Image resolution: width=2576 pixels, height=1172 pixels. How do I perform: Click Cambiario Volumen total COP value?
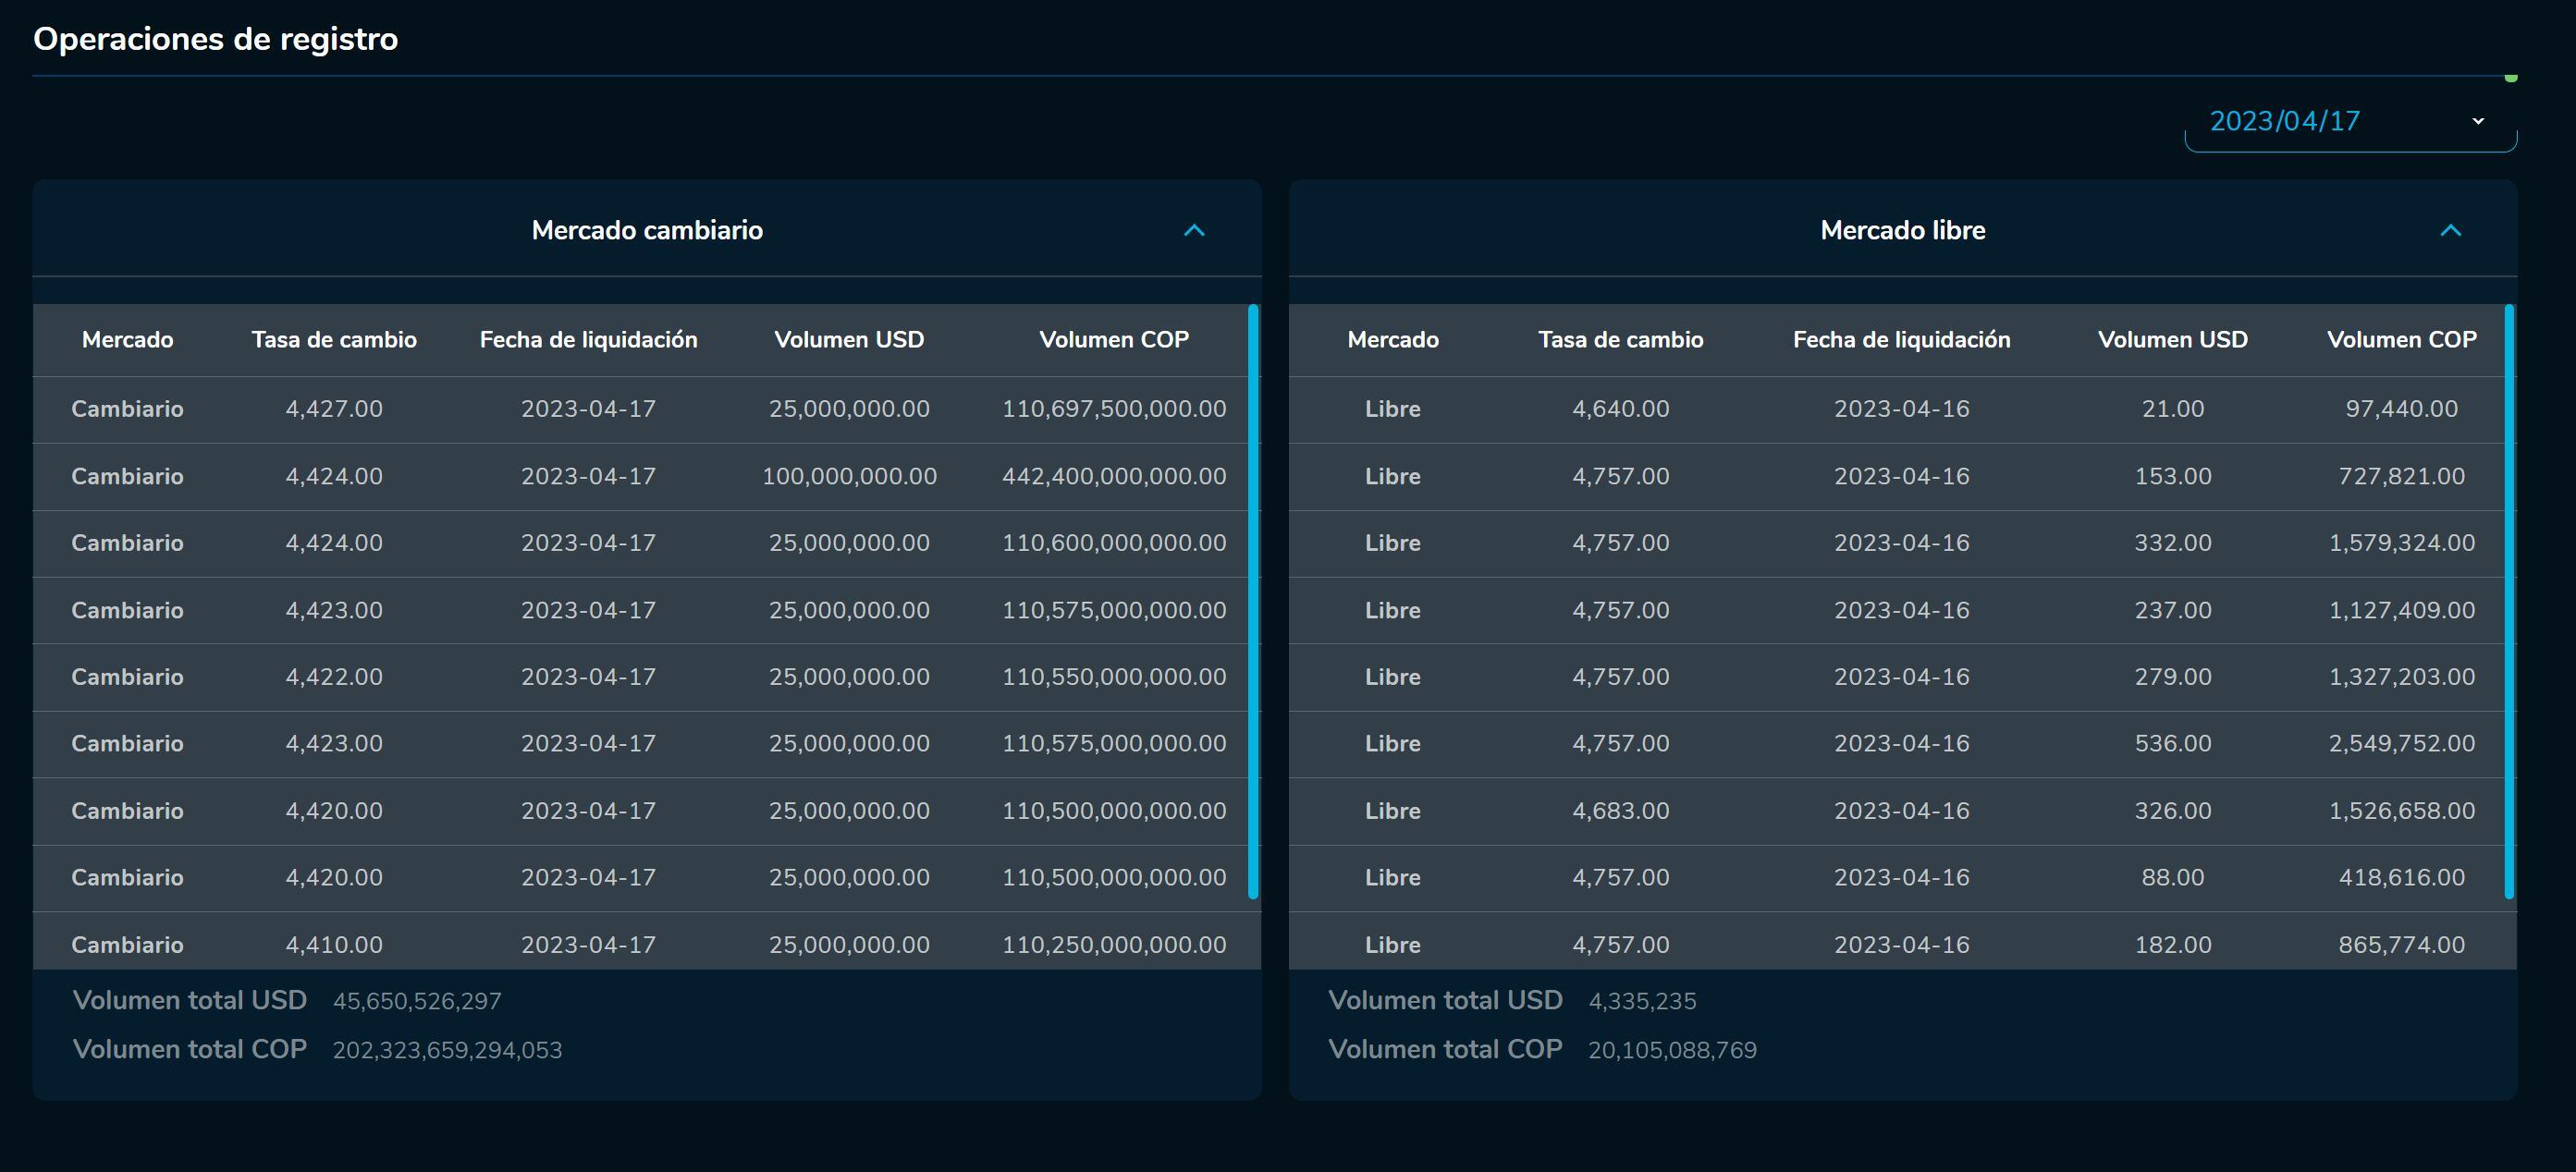447,1050
